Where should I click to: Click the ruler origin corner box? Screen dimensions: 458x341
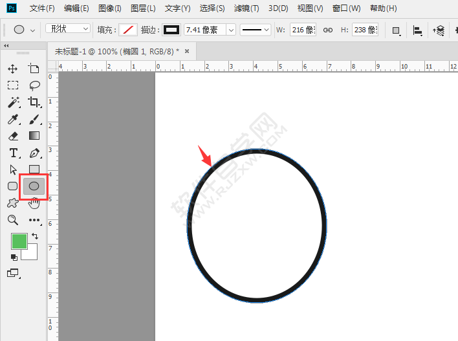click(53, 66)
